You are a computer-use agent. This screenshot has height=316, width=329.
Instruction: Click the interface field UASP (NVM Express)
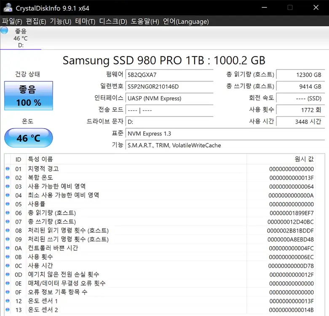pyautogui.click(x=169, y=98)
